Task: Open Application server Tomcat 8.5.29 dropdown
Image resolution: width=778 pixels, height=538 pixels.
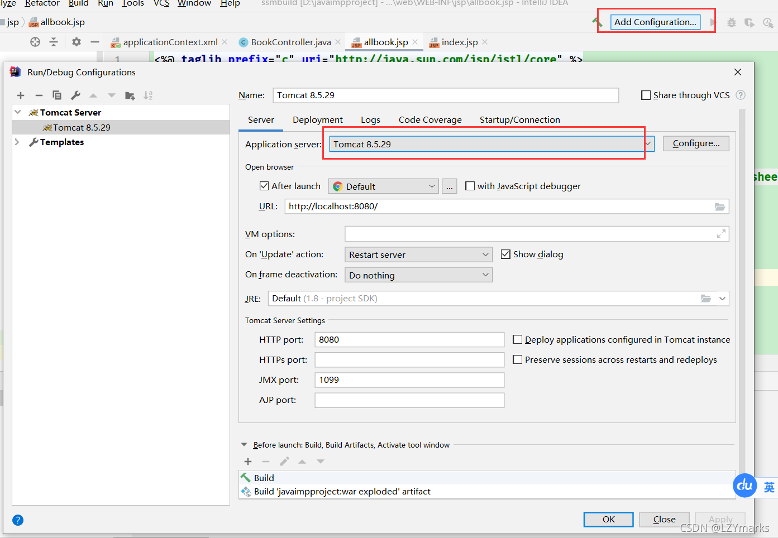Action: [491, 144]
